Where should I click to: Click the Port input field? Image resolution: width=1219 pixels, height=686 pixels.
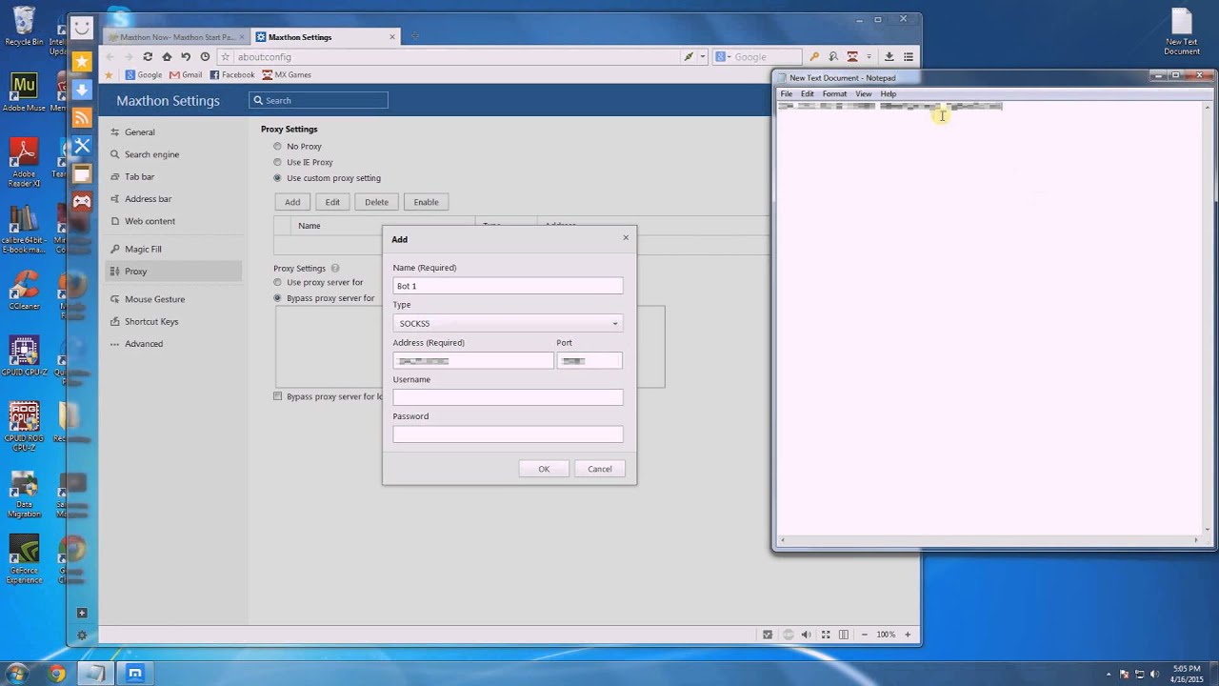pyautogui.click(x=590, y=360)
